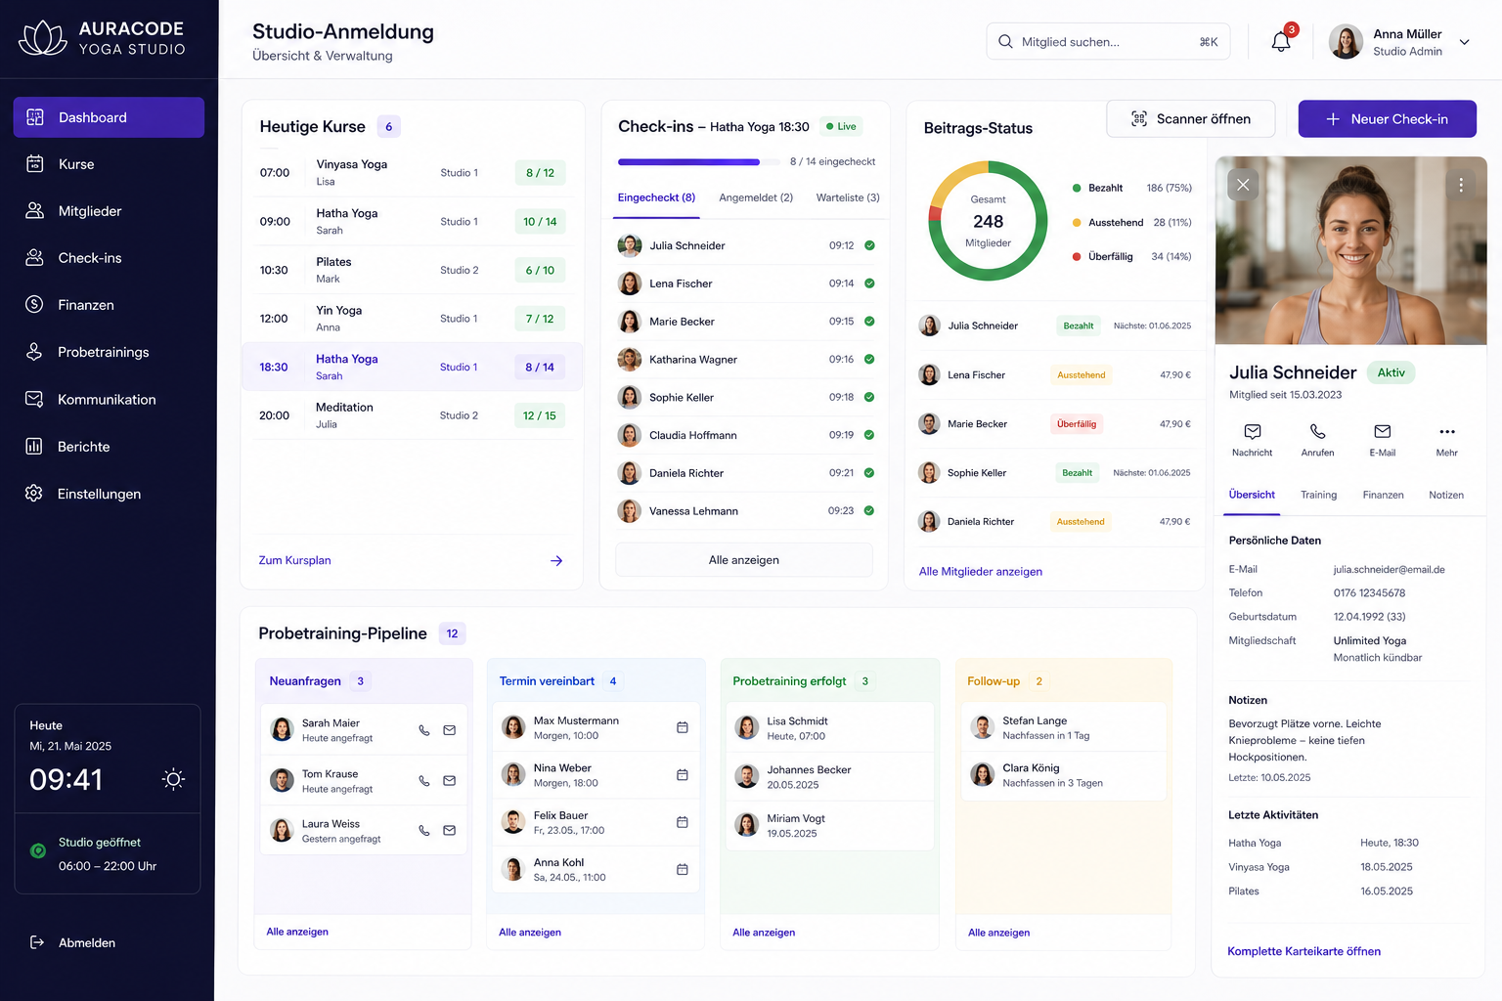Open calendar icon for Nina Weber
Image resolution: width=1502 pixels, height=1001 pixels.
pyautogui.click(x=683, y=775)
